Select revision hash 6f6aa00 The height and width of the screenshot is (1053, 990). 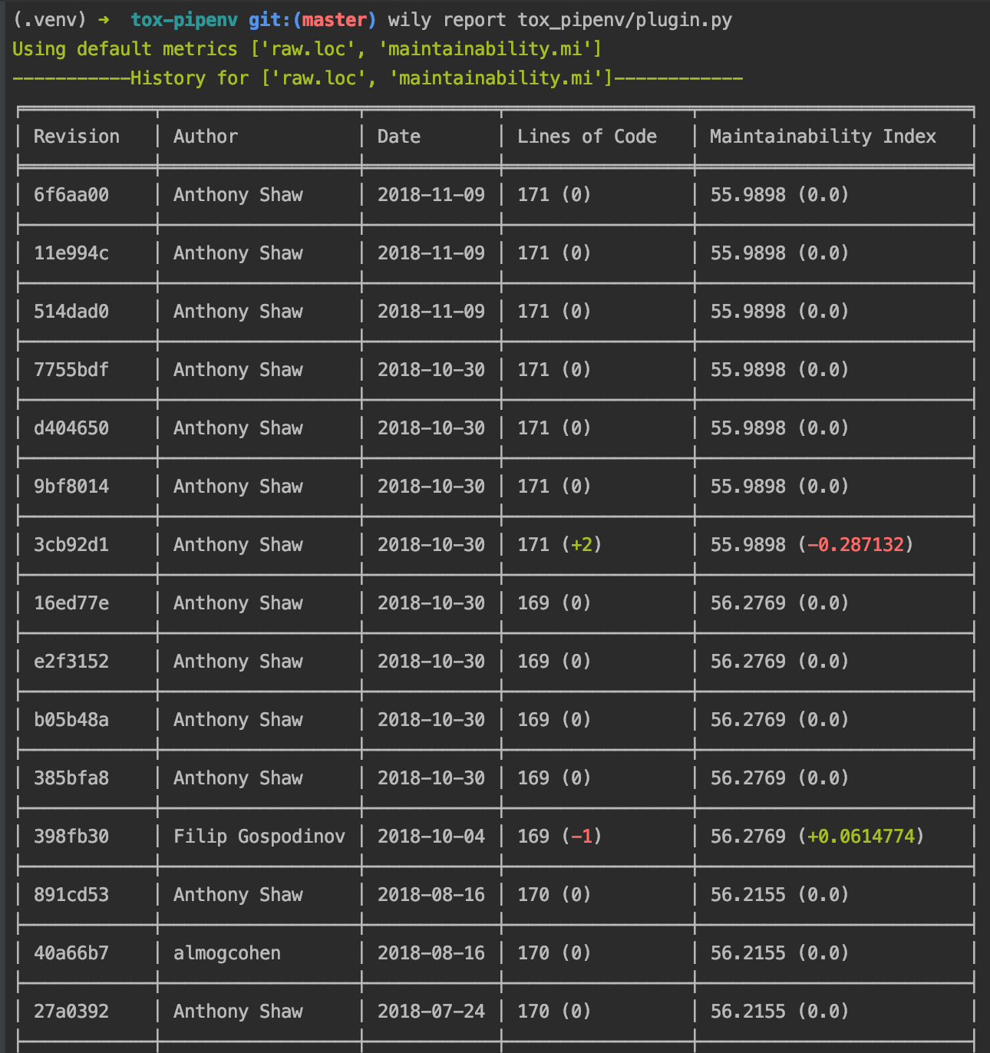pos(71,195)
